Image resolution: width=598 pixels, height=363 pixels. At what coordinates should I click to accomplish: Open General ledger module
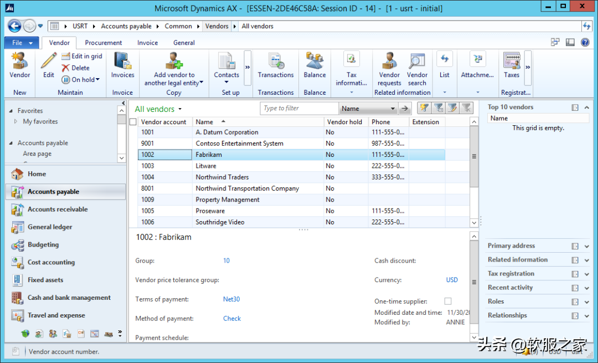coord(50,227)
